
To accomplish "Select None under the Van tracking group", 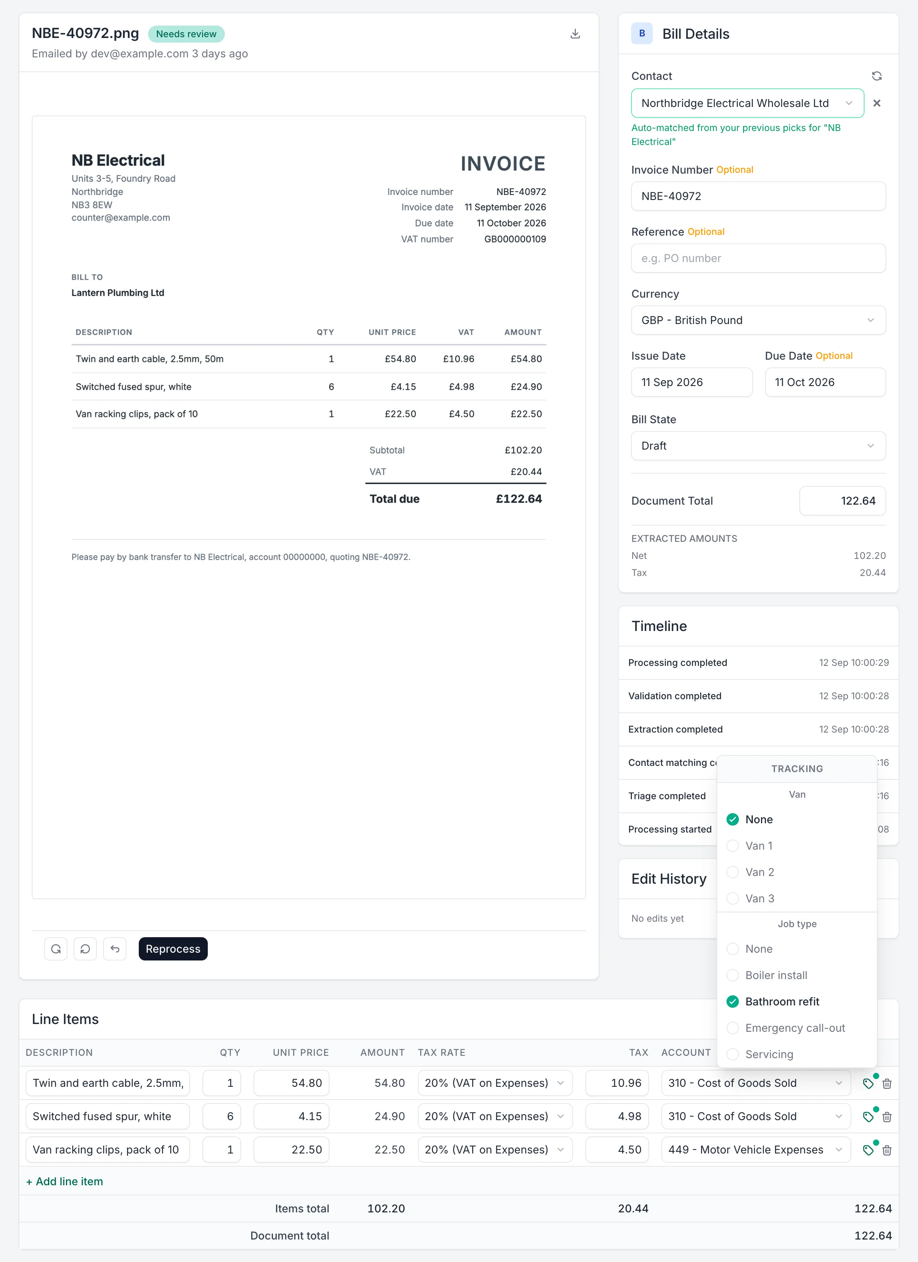I will tap(797, 819).
